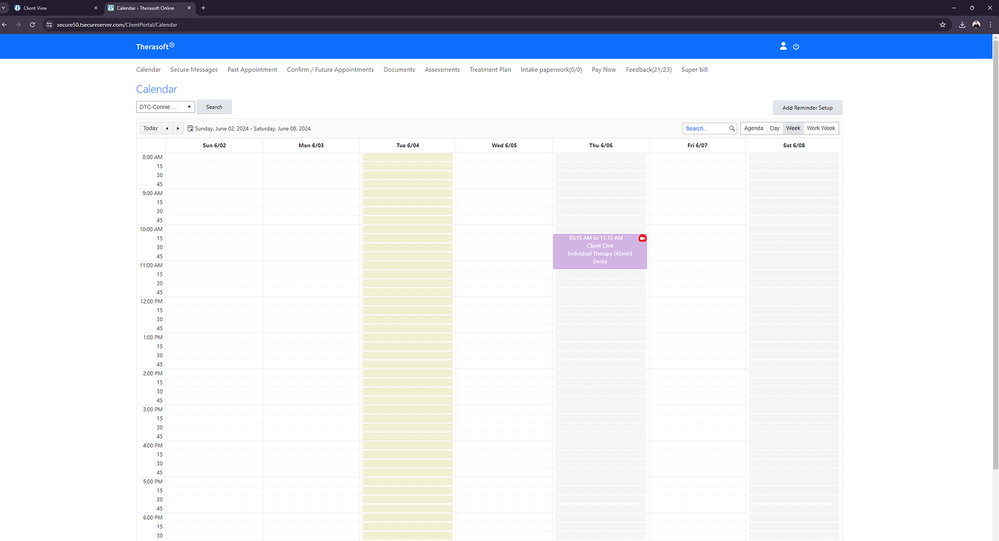Click the Sun 6/02 column header
Screen dimensions: 999x541
click(x=215, y=146)
